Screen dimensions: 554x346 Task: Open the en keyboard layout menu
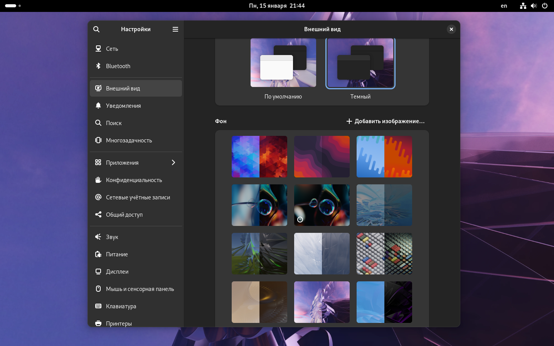[504, 6]
